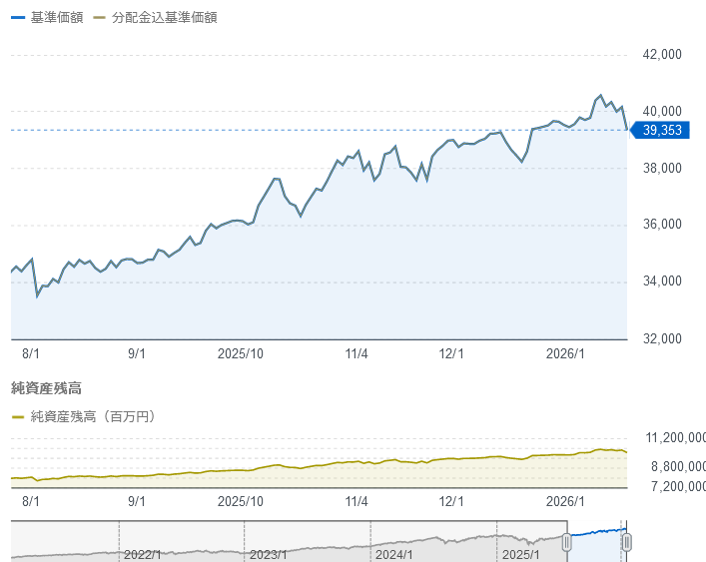Click the right range navigator handle
Screen dimensions: 706x562
(x=626, y=542)
